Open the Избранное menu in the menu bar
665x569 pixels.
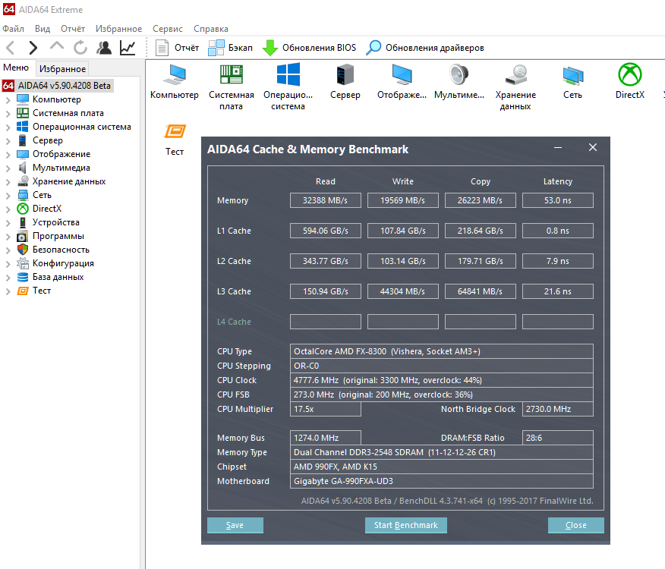118,29
